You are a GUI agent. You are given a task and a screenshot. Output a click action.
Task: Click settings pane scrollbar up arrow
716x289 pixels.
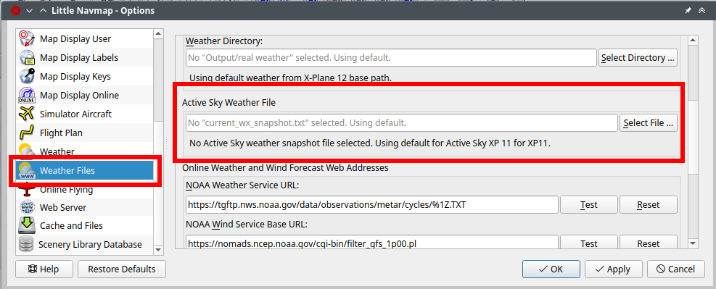coord(694,40)
